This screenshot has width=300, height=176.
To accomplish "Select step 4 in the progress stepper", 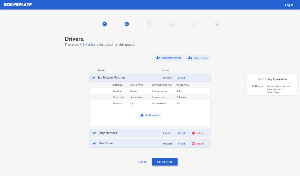I will [172, 24].
